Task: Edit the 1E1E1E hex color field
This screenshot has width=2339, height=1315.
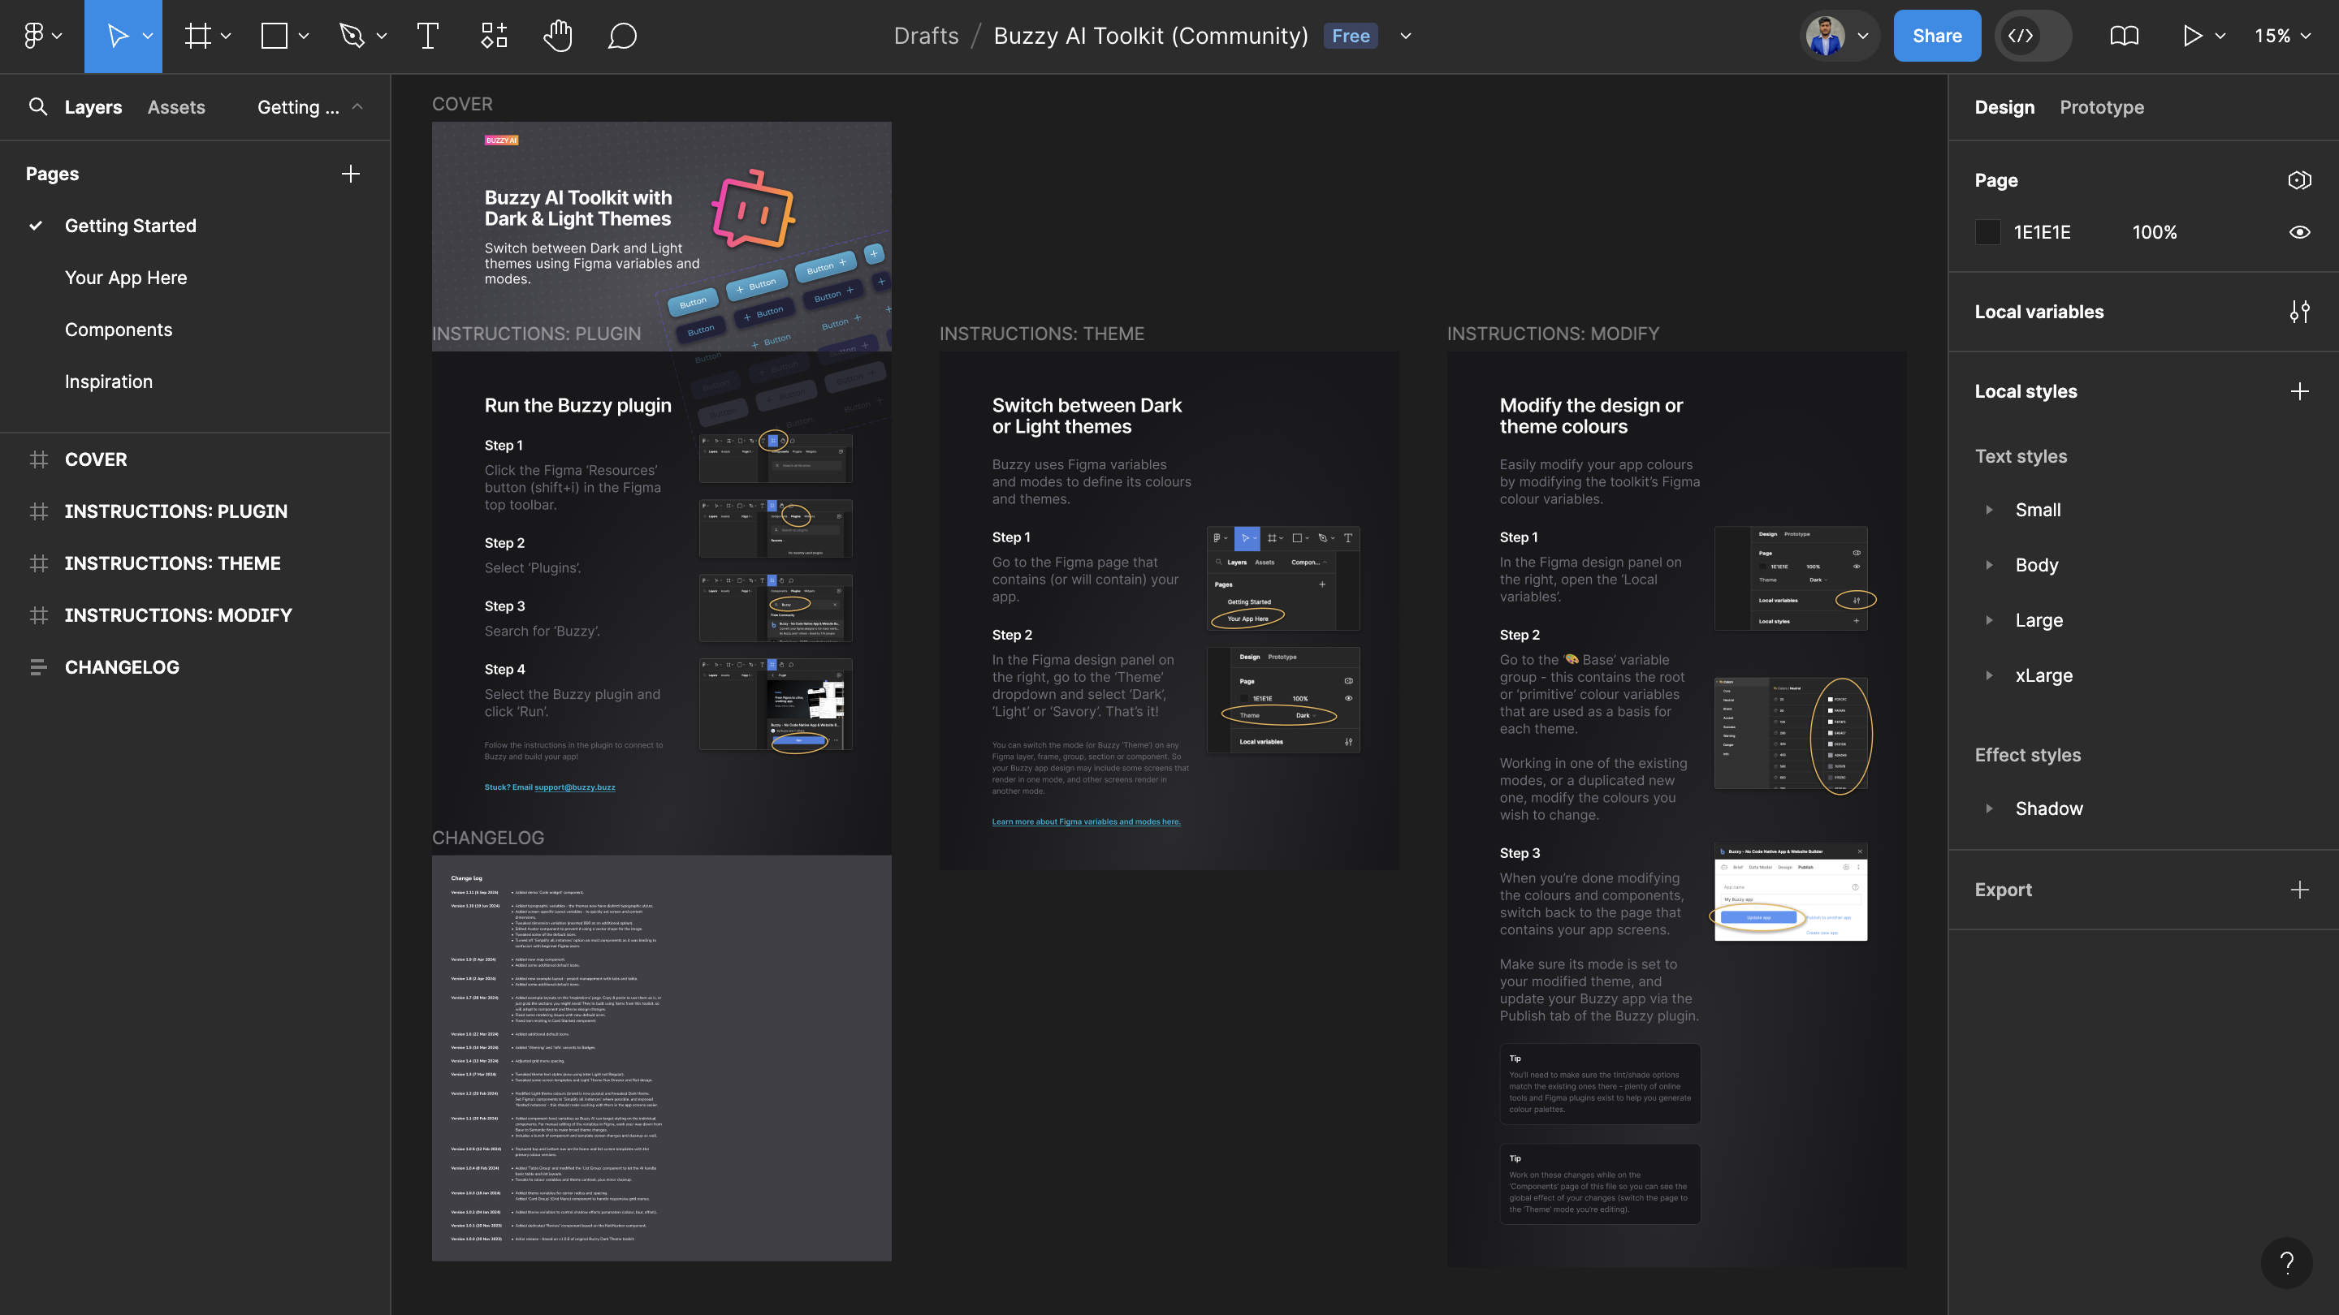Action: (x=2042, y=232)
